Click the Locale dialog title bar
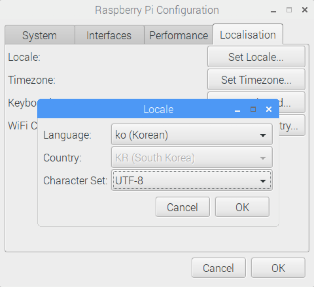 158,109
